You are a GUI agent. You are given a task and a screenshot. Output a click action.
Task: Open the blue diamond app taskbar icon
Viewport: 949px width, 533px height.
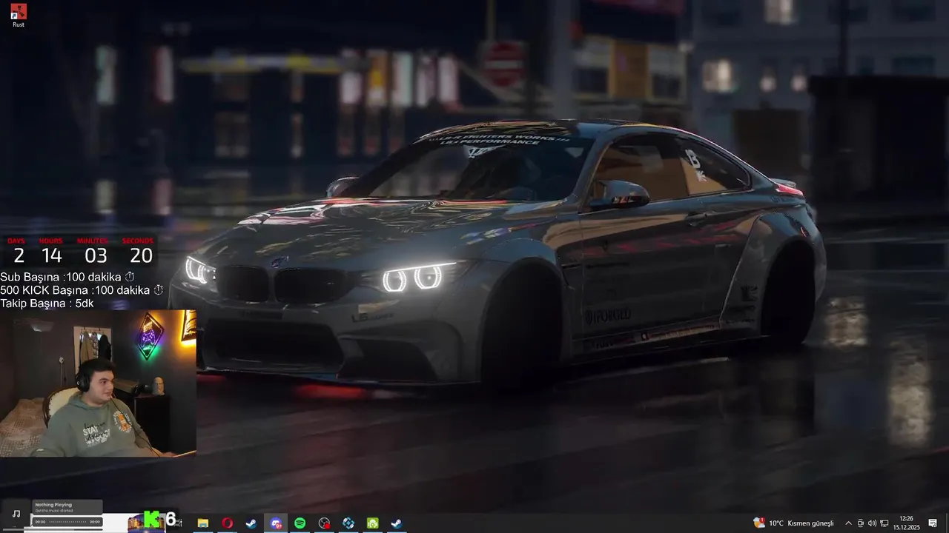(348, 523)
